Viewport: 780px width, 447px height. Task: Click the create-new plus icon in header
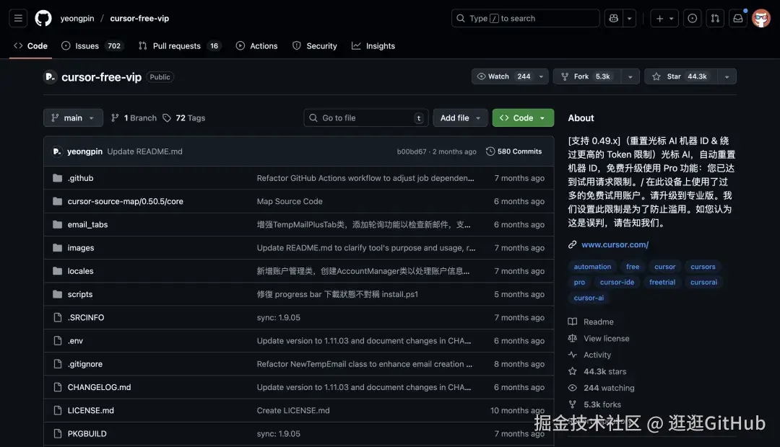click(x=661, y=18)
